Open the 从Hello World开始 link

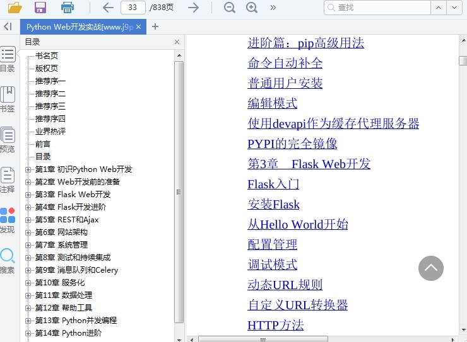297,225
